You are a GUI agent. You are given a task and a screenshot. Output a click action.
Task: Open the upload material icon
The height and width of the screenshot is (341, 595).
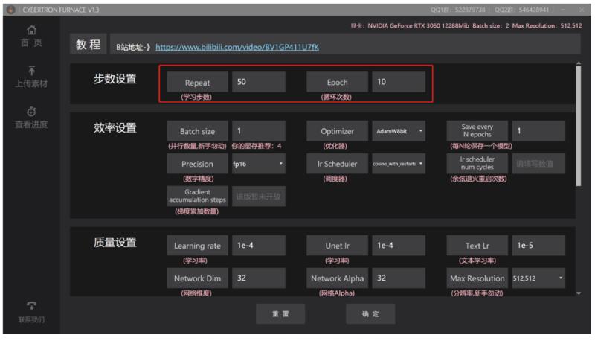pyautogui.click(x=31, y=70)
